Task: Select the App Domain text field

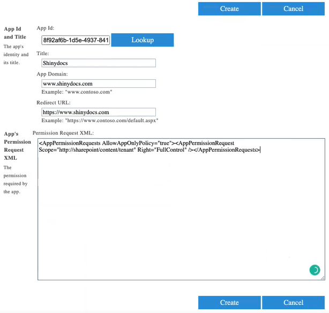Action: tap(98, 84)
